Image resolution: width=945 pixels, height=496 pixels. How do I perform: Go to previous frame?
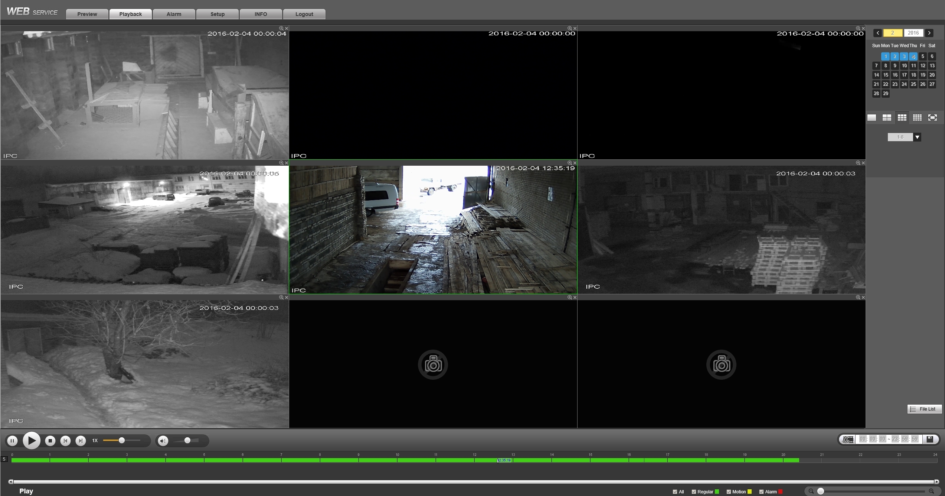click(x=65, y=441)
